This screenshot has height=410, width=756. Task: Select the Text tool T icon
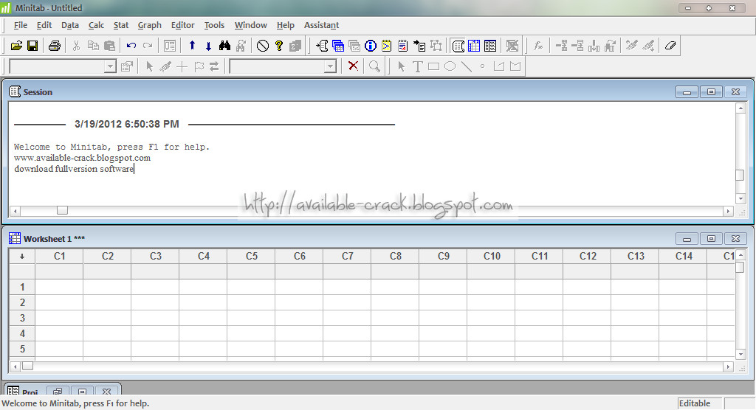point(418,66)
